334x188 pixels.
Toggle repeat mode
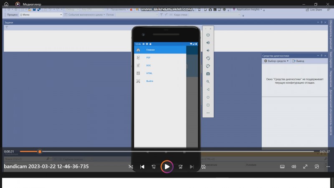(203, 167)
